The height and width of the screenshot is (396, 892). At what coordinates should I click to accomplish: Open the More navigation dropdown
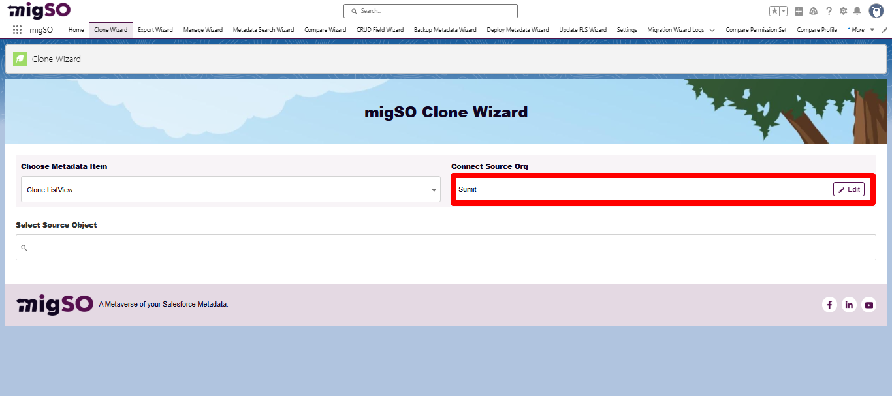tap(860, 29)
